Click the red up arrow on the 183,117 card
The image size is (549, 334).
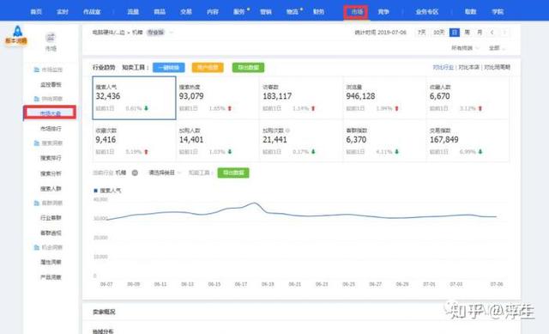313,108
